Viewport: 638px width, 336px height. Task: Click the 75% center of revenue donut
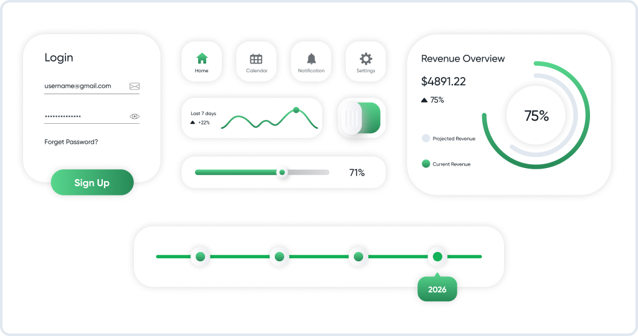[x=536, y=116]
